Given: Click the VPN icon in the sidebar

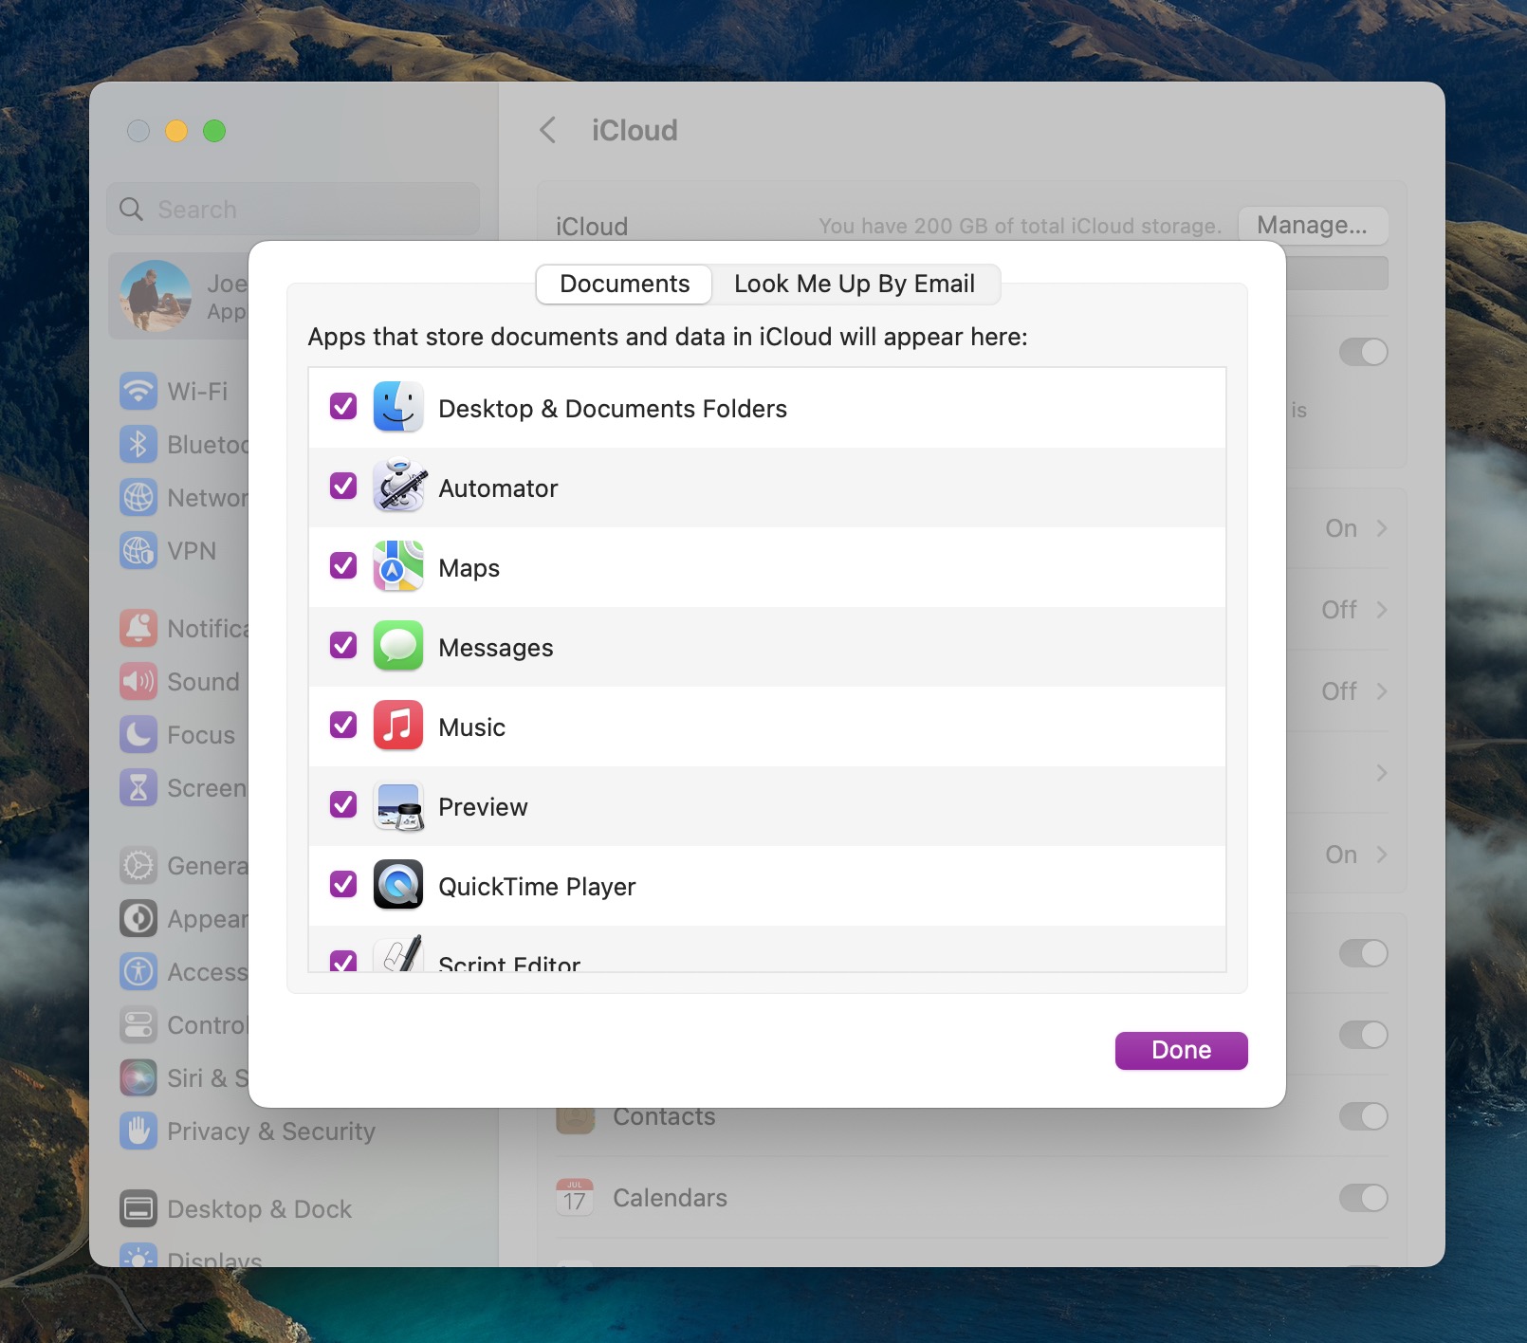Looking at the screenshot, I should (138, 550).
